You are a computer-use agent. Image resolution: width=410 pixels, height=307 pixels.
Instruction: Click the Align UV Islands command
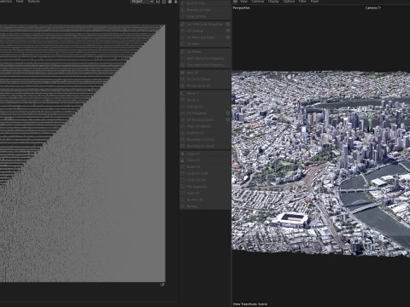click(x=205, y=126)
